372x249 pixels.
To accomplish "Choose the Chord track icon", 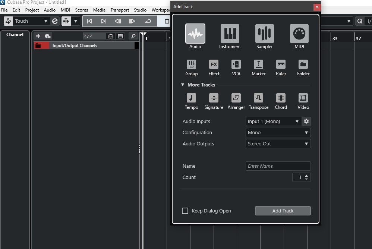I will [281, 98].
